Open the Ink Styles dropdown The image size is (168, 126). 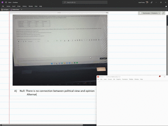[x=5, y=9]
